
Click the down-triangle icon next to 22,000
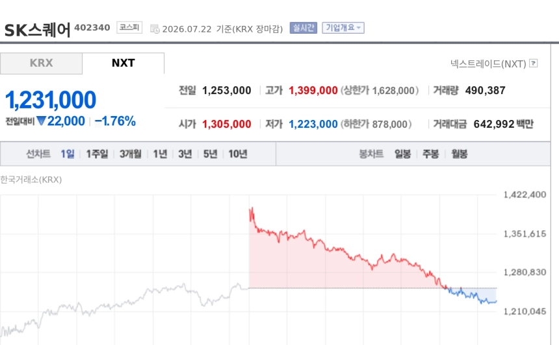[x=41, y=121]
